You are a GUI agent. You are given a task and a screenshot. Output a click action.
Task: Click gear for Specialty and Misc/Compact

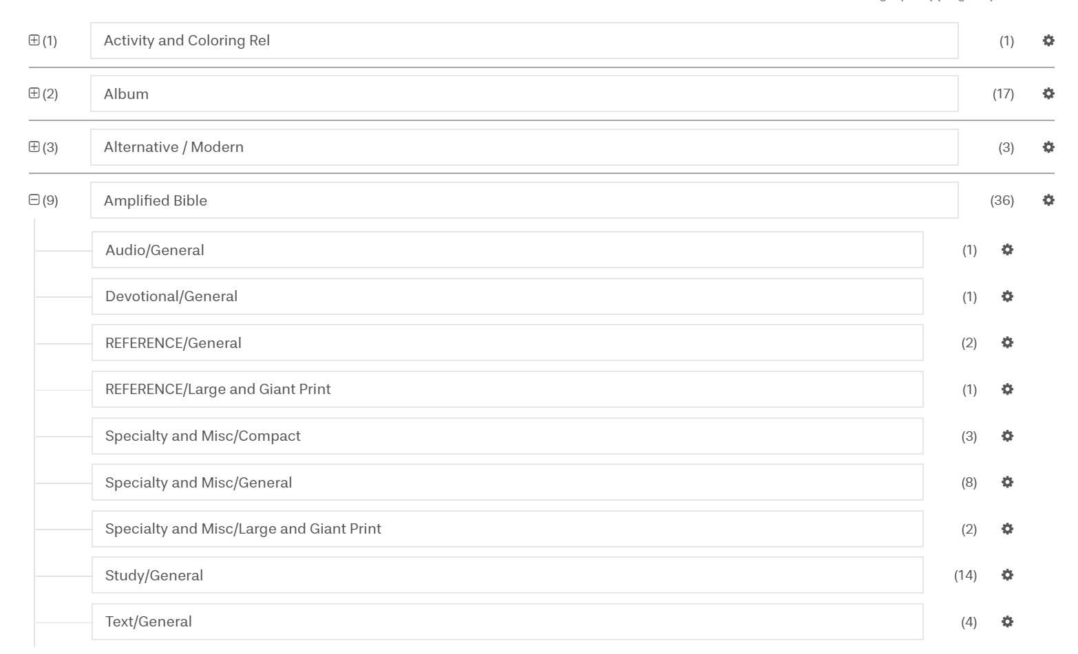1007,436
